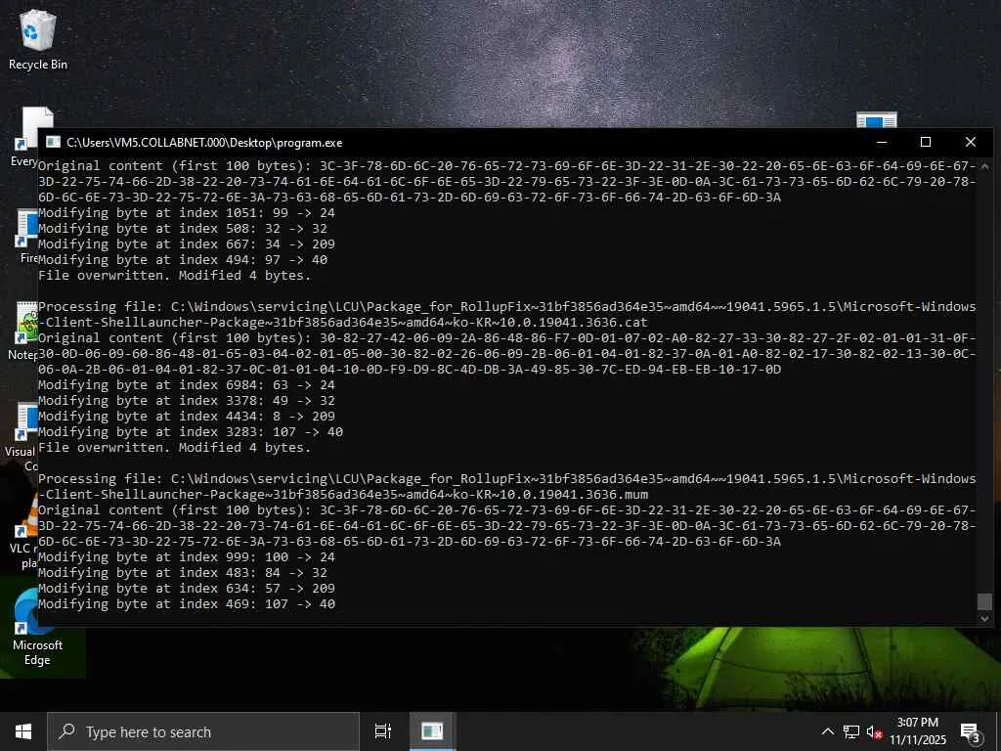Click the console window title bar icon

(x=54, y=143)
